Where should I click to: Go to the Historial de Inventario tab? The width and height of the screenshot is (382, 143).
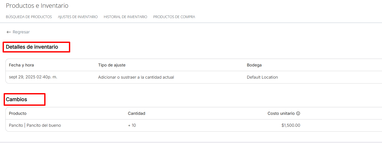pyautogui.click(x=125, y=17)
